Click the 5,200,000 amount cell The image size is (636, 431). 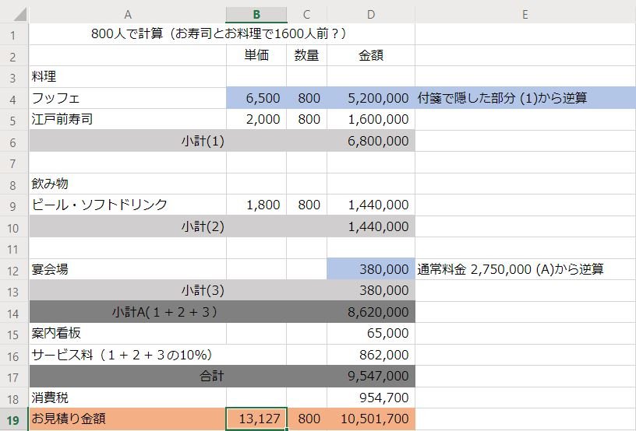click(371, 98)
